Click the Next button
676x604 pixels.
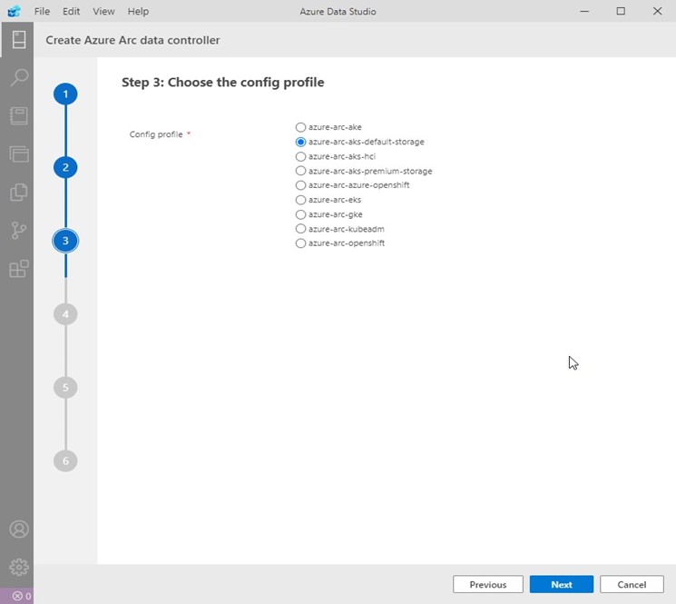562,584
